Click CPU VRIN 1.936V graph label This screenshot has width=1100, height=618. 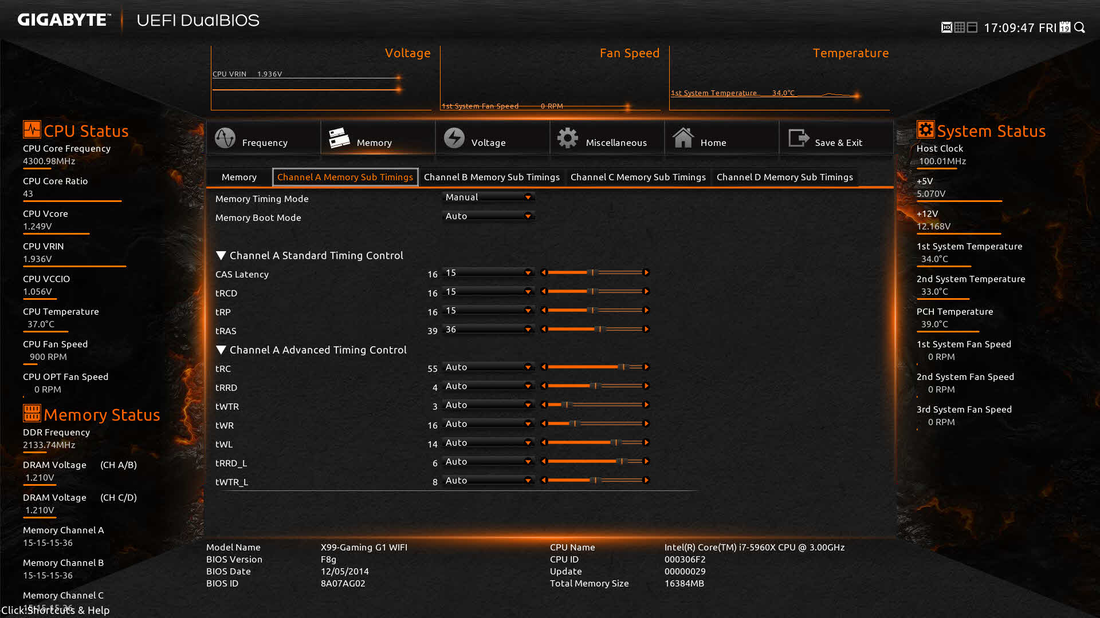pyautogui.click(x=247, y=74)
